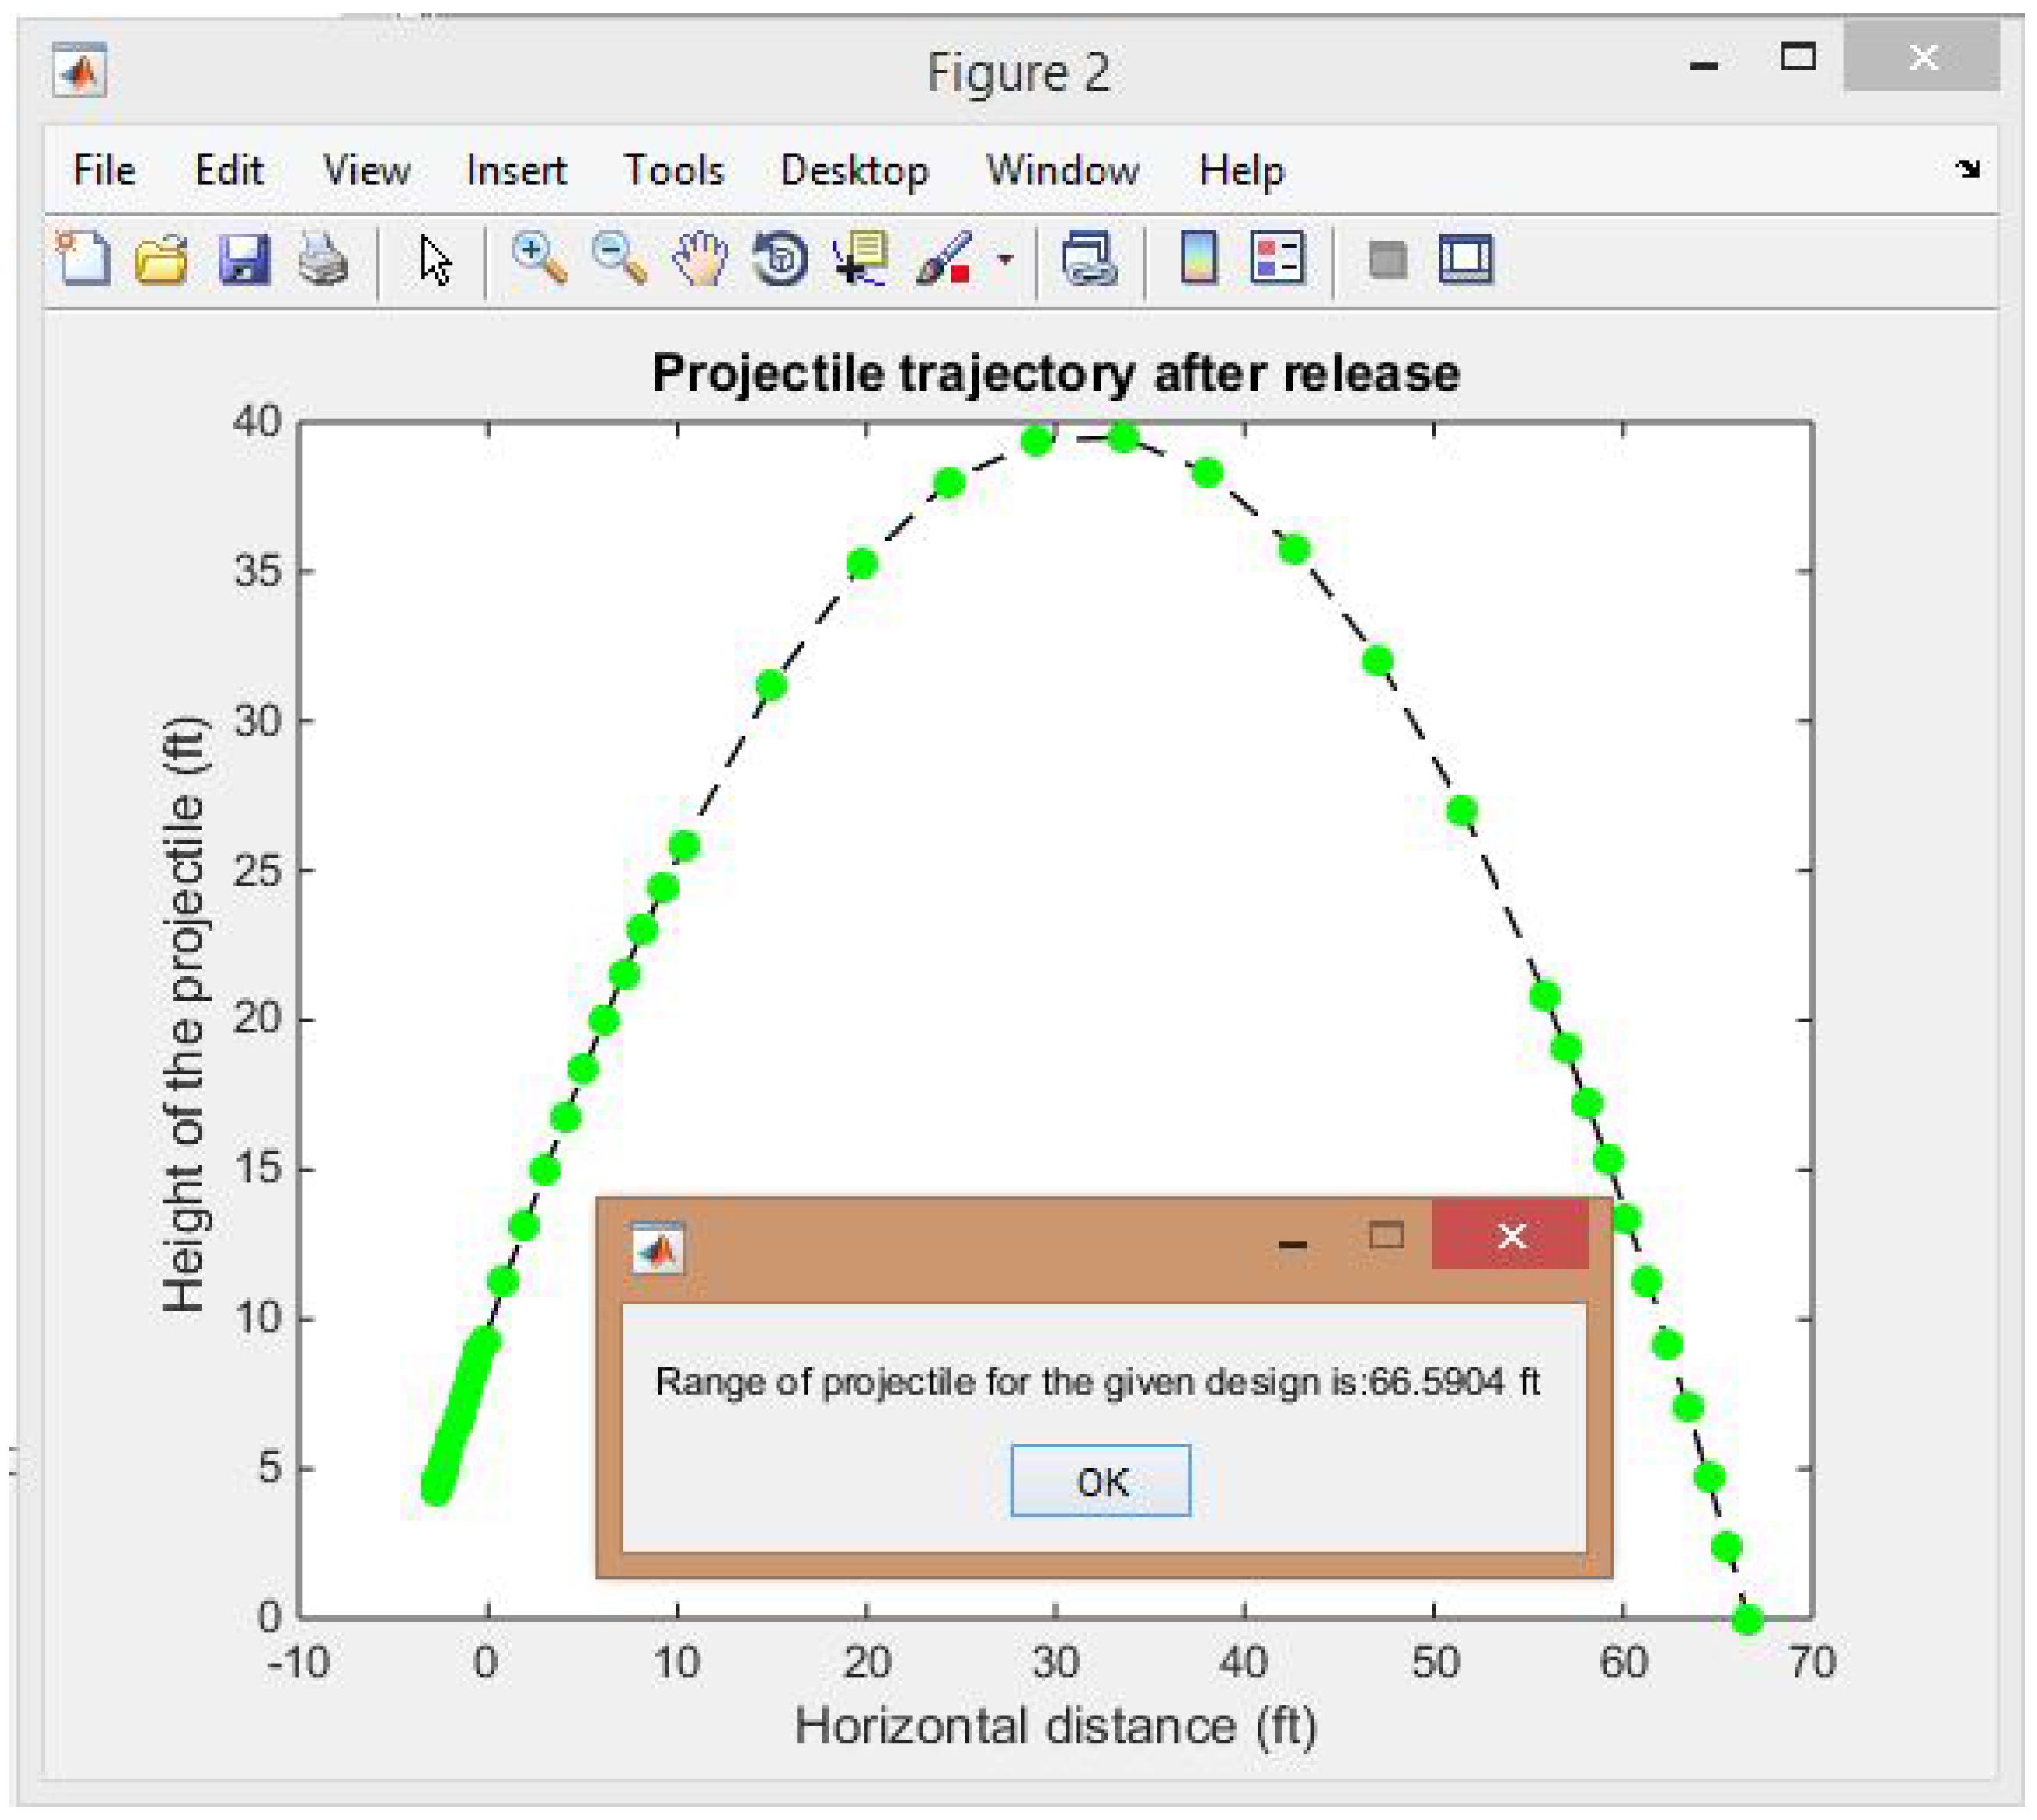Activate the Zoom Out magnifier tool

click(619, 259)
